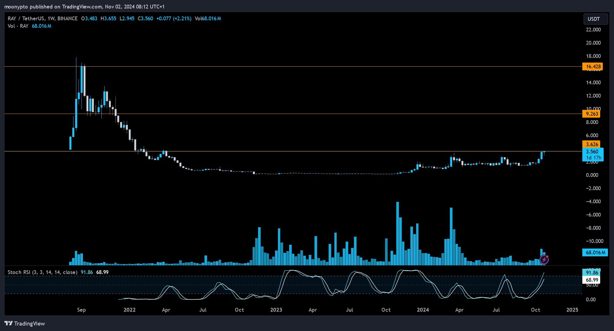614x331 pixels.
Task: Click the 68.016 M volume axis label
Action: pyautogui.click(x=595, y=253)
